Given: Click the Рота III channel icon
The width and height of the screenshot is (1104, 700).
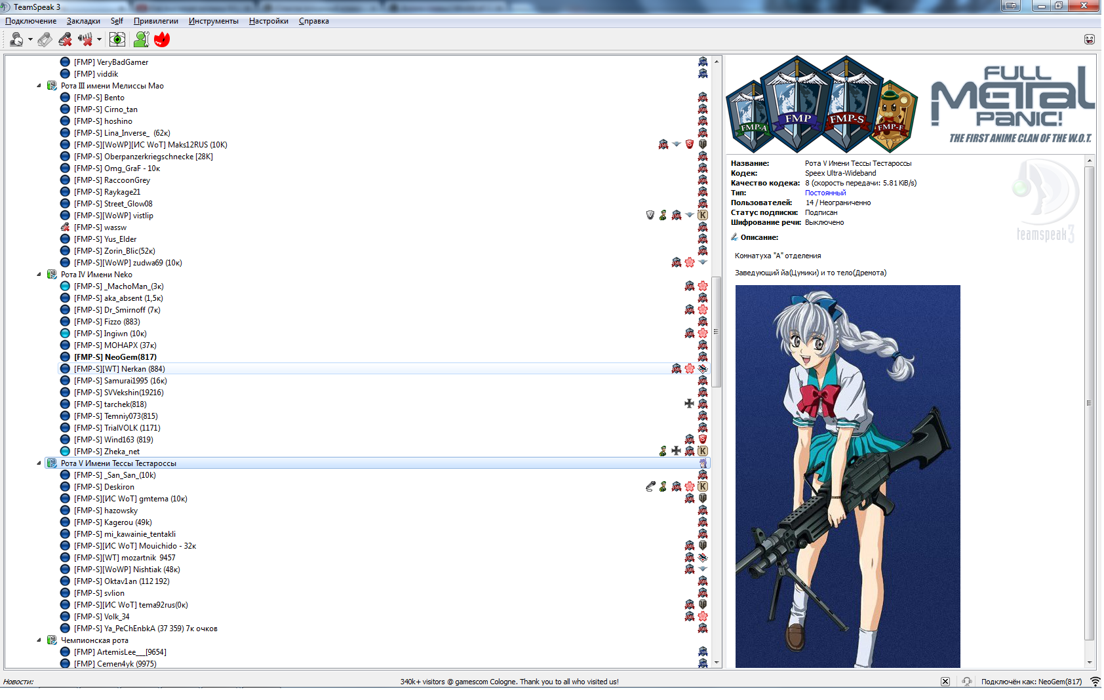Looking at the screenshot, I should [52, 86].
